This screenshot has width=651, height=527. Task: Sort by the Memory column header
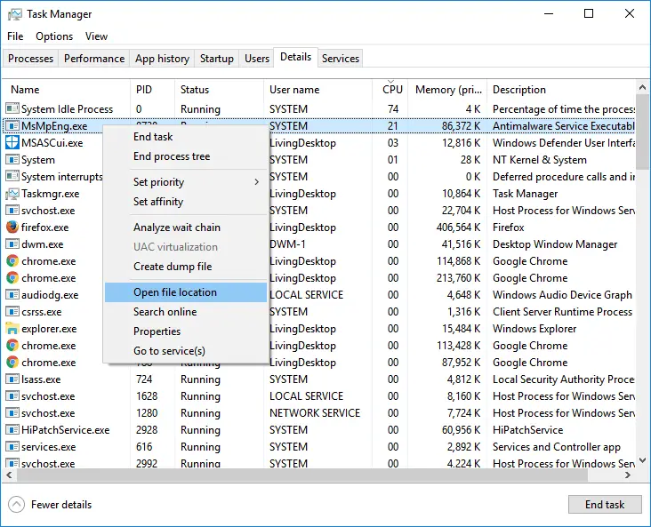[447, 90]
